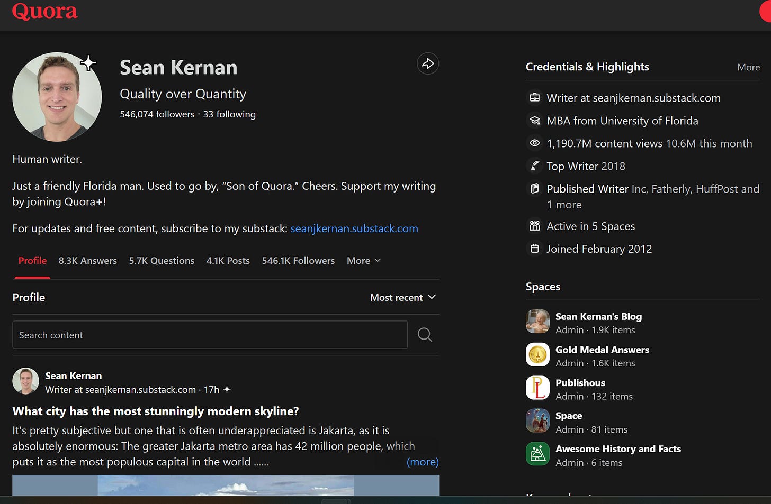Viewport: 771px width, 504px height.
Task: Switch to the 5.7K Questions tab
Action: pos(162,261)
